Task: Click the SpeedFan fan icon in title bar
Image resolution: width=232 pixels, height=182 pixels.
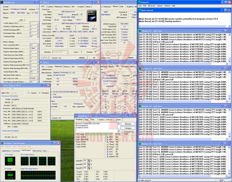Action: pyautogui.click(x=76, y=116)
